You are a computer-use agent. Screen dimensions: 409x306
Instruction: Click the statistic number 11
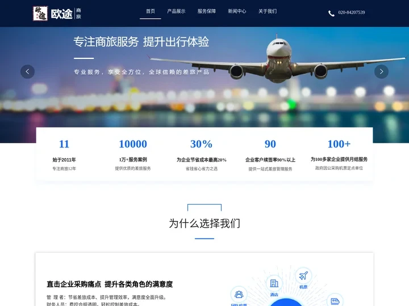coord(64,144)
